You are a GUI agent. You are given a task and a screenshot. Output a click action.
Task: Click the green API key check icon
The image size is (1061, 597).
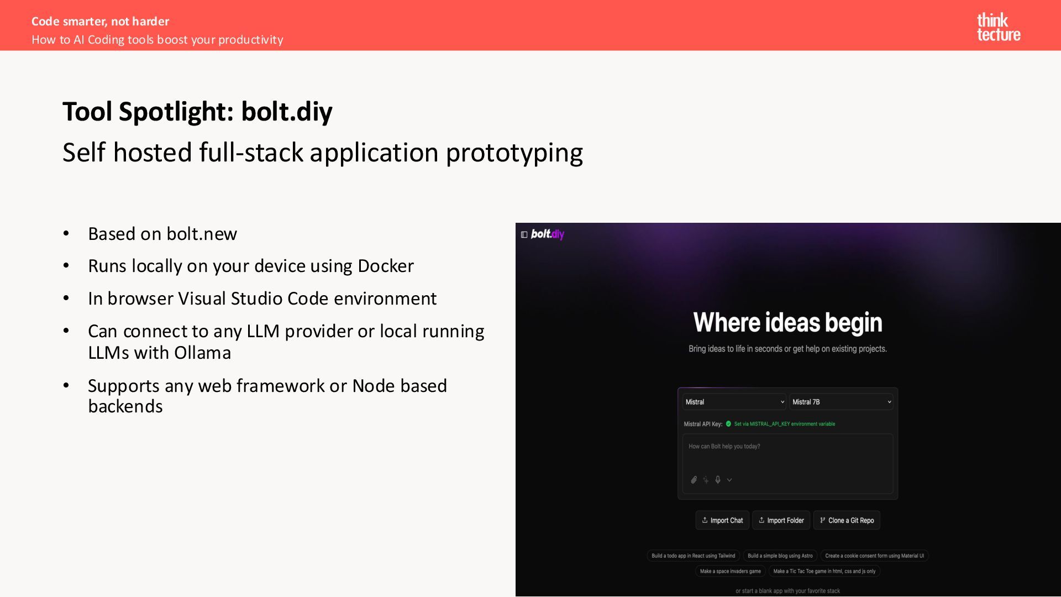point(728,424)
